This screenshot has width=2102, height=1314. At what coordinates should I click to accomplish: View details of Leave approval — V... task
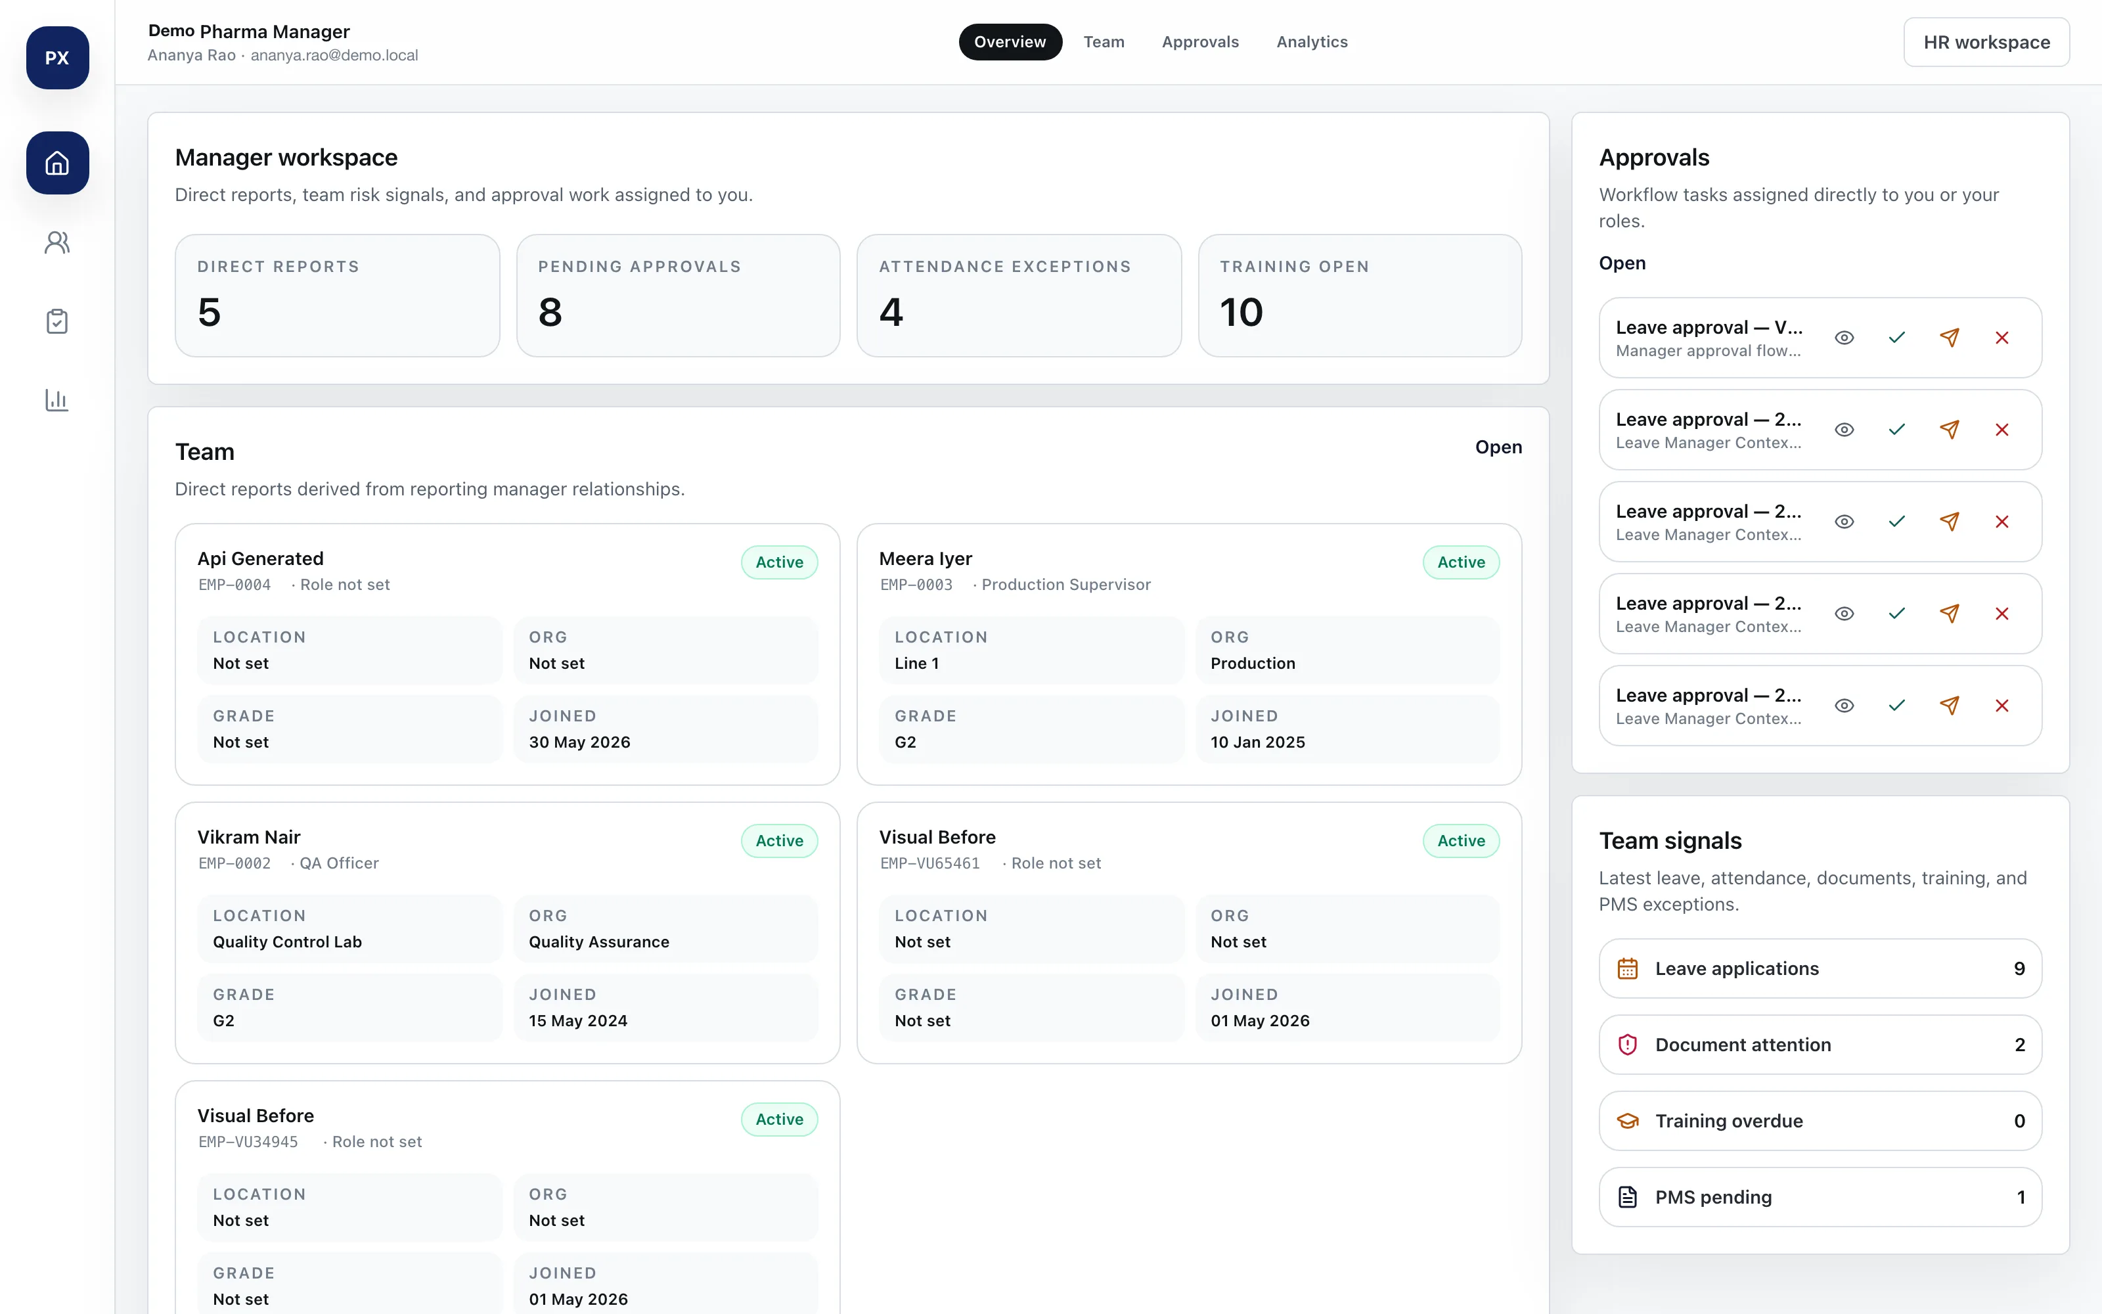[1844, 337]
